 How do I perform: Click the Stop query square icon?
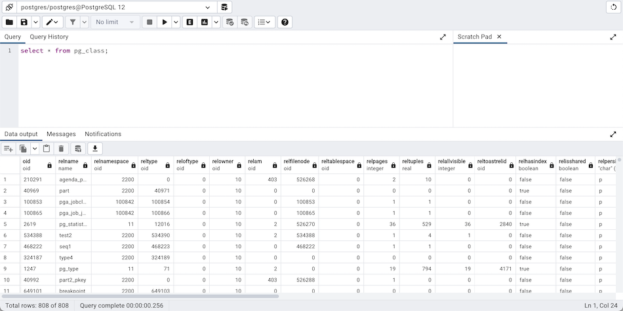(150, 22)
